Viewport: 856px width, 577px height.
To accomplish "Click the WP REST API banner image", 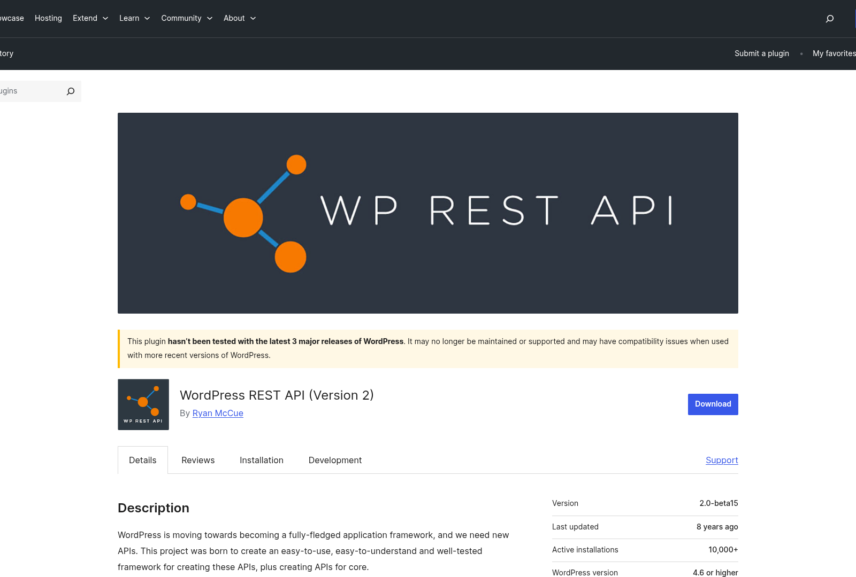I will 428,213.
